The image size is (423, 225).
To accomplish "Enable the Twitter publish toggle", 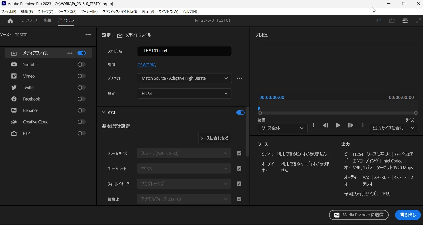I will pos(82,88).
